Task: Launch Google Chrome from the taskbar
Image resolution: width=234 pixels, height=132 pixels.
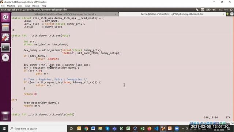Action: coord(86,129)
